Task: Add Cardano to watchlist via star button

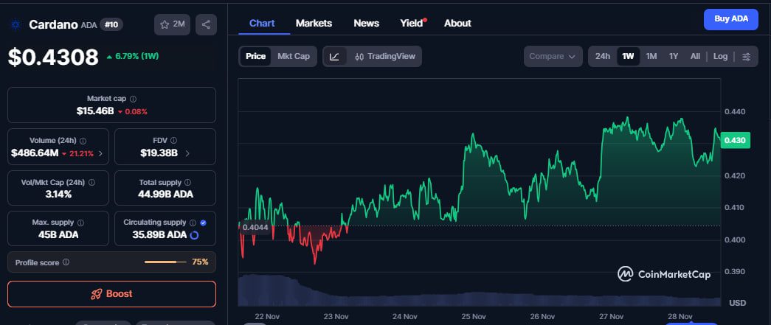Action: point(172,24)
